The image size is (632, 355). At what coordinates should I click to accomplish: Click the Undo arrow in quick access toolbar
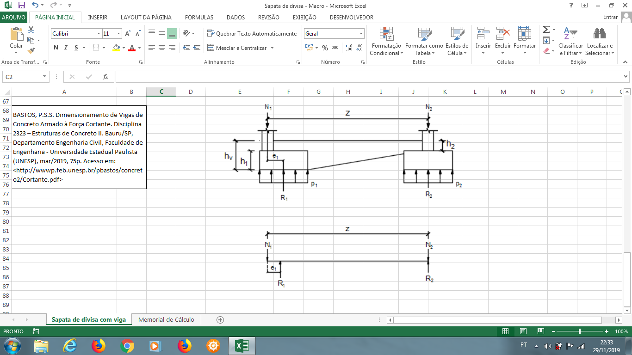click(35, 6)
